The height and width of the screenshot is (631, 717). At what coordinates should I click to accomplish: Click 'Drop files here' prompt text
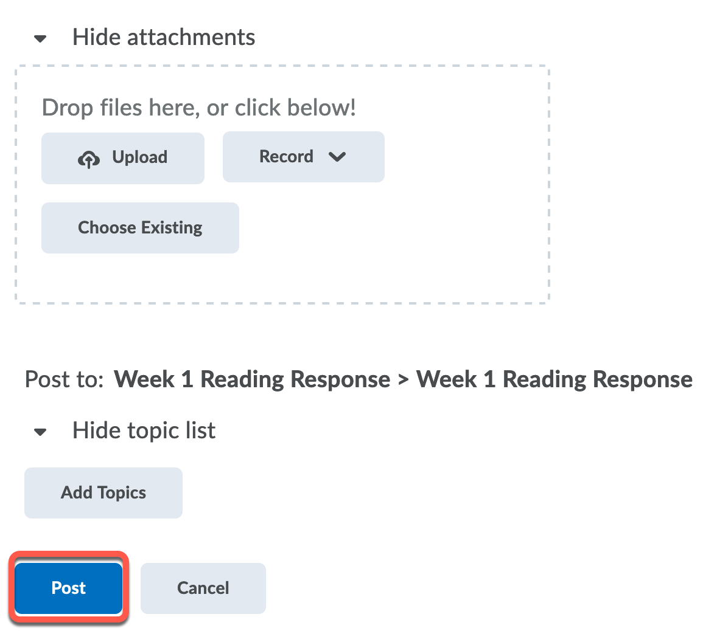click(x=198, y=108)
